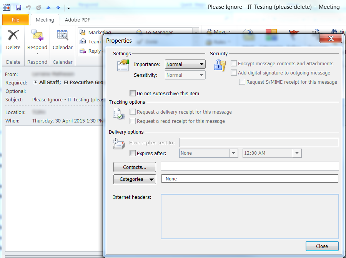
Task: Click the Security padlock and key icon
Action: coord(220,65)
